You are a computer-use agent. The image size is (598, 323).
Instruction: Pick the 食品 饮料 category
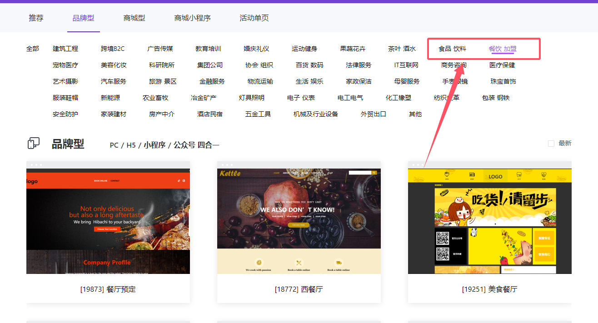tap(452, 49)
